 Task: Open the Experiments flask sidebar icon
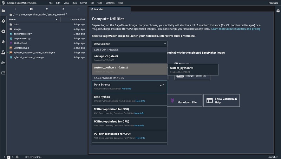[x=3, y=52]
